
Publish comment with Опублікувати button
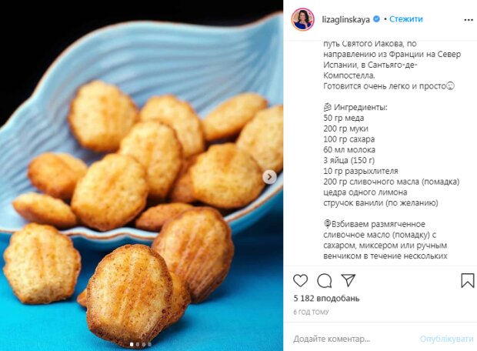[x=446, y=339]
